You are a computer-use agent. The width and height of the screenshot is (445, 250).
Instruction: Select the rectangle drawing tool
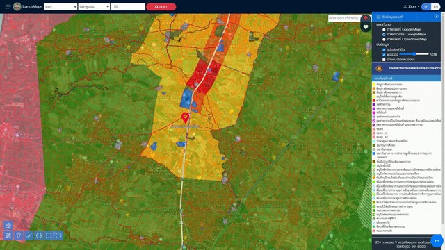tap(49, 235)
